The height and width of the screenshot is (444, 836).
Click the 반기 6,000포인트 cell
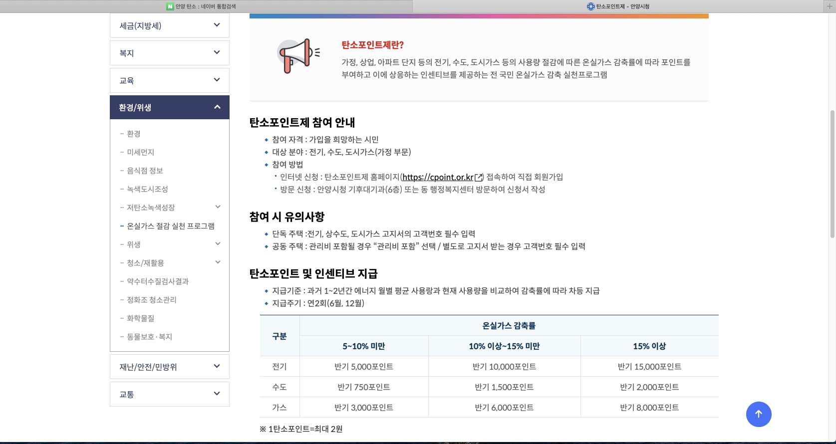click(504, 407)
